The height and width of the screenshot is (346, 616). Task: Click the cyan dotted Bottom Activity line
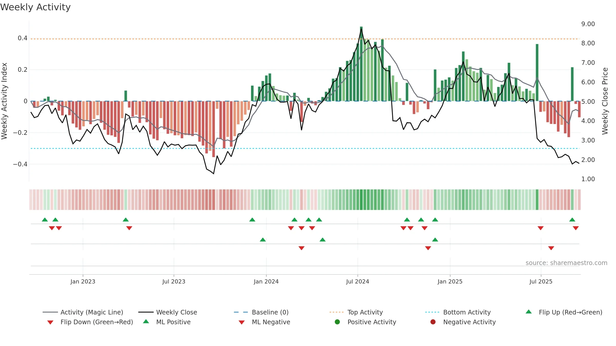coord(305,148)
